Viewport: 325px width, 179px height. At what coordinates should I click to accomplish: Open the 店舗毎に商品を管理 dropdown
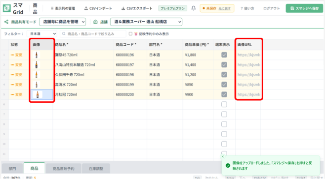click(x=63, y=22)
